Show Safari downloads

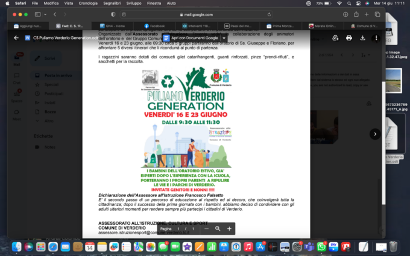pos(345,14)
